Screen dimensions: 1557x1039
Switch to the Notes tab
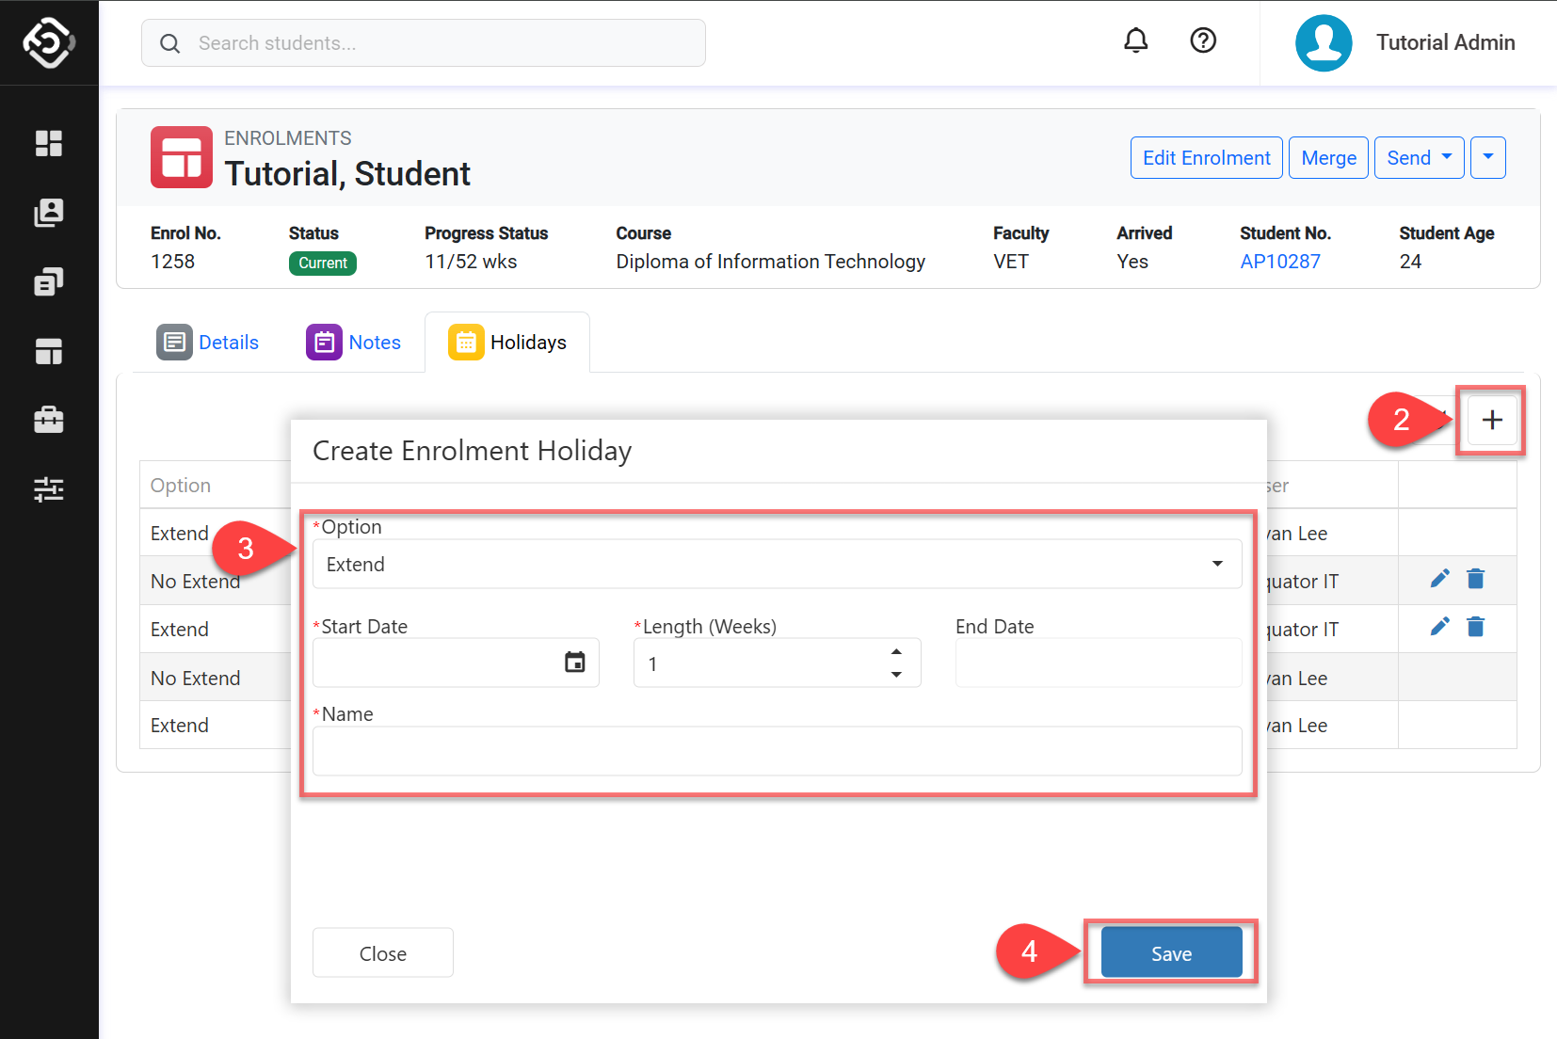point(354,343)
